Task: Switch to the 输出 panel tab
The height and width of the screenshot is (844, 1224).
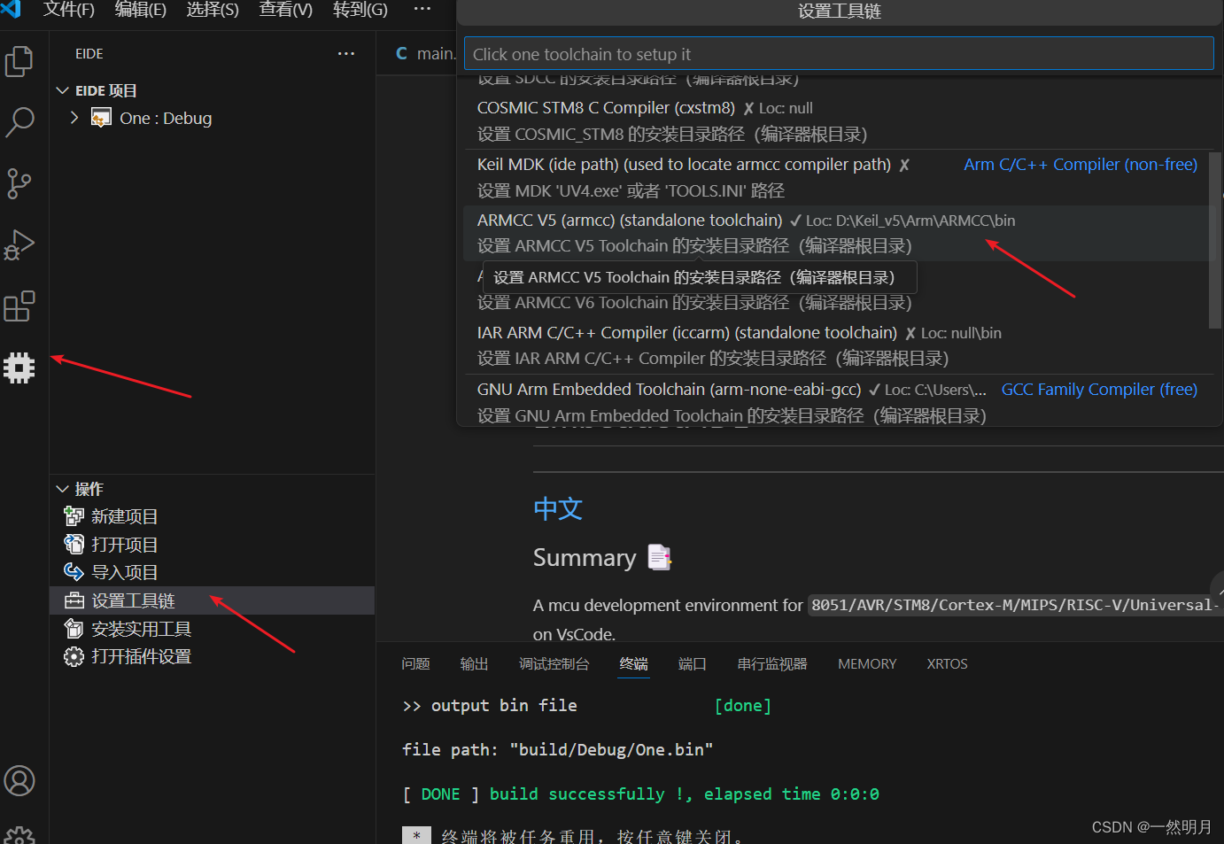Action: [x=474, y=663]
